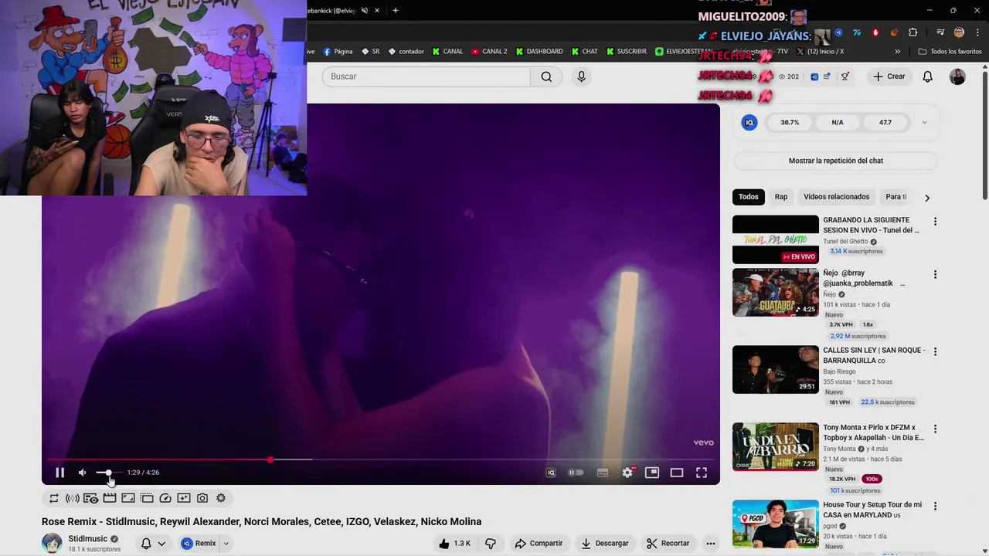This screenshot has width=989, height=556.
Task: Mute the video with speaker icon
Action: point(82,473)
